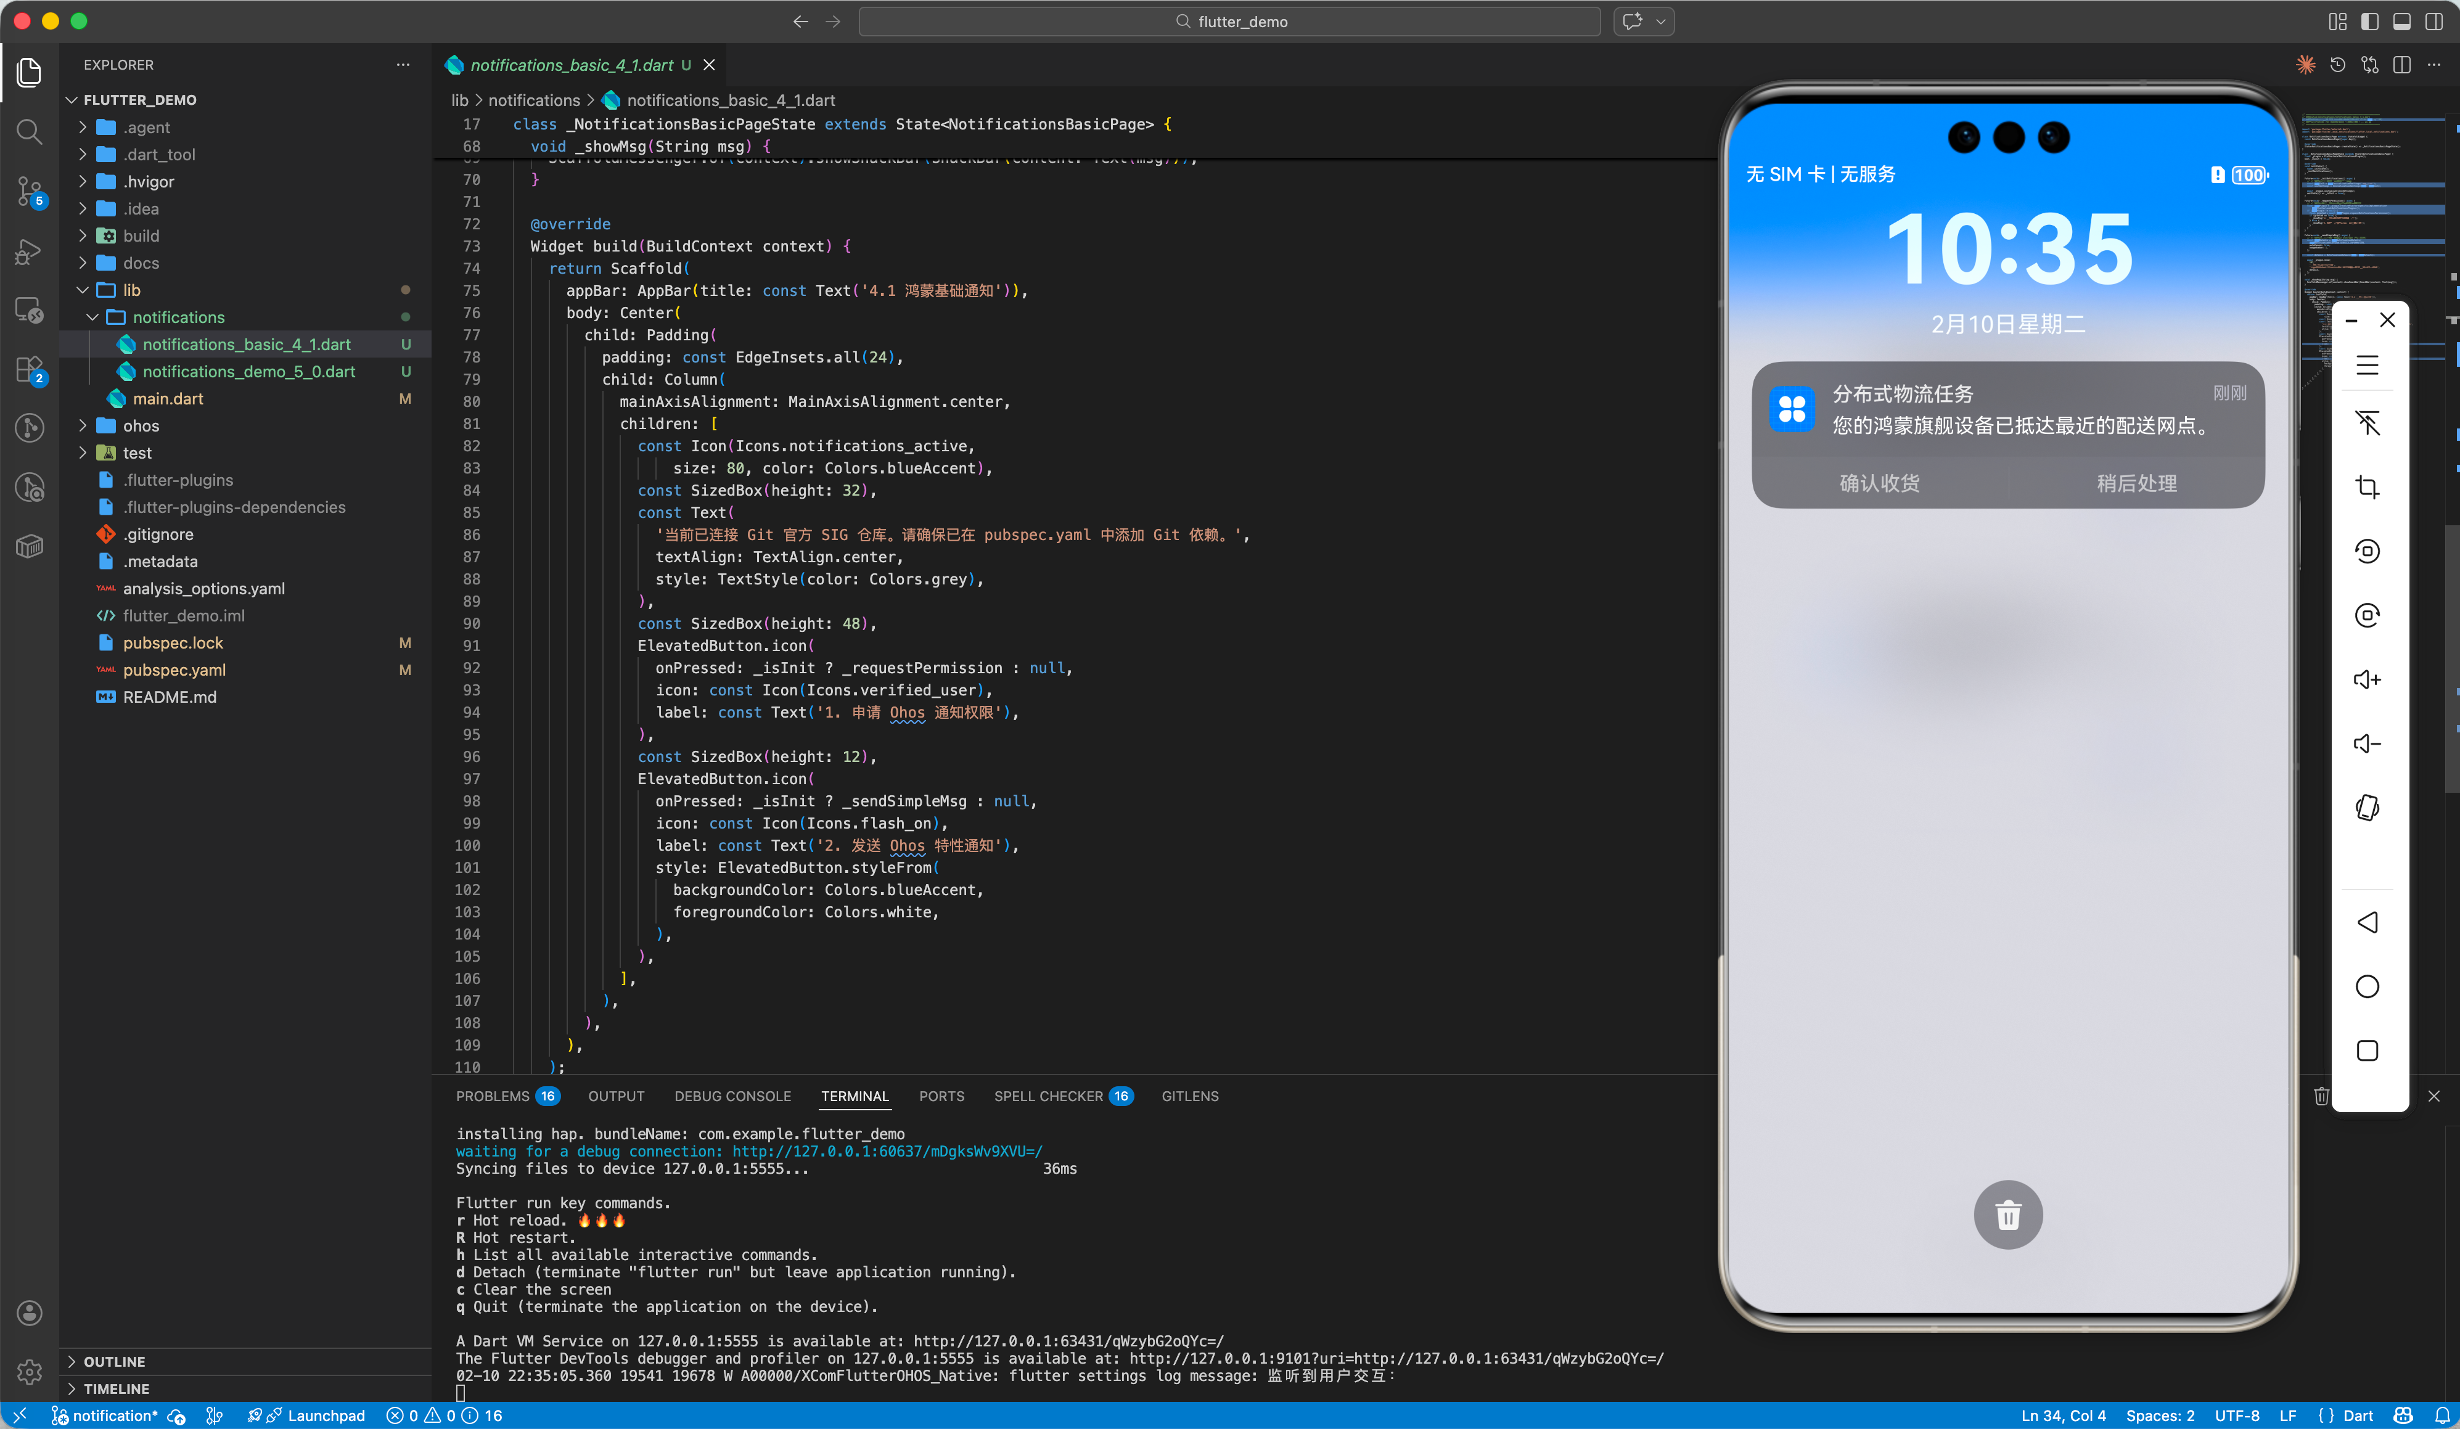Open the Run and Debug view

30,251
